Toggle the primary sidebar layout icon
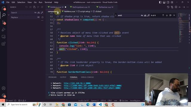 pyautogui.click(x=160, y=2)
